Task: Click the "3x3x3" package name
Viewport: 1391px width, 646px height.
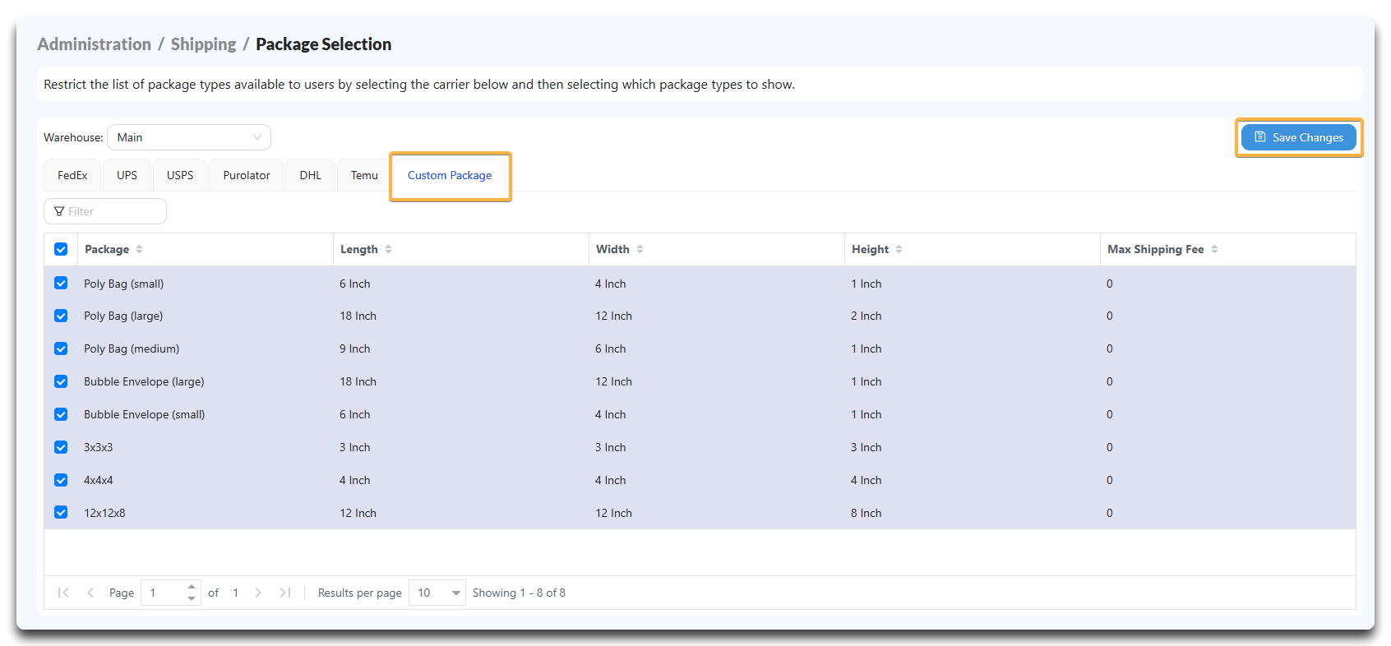Action: click(x=98, y=447)
